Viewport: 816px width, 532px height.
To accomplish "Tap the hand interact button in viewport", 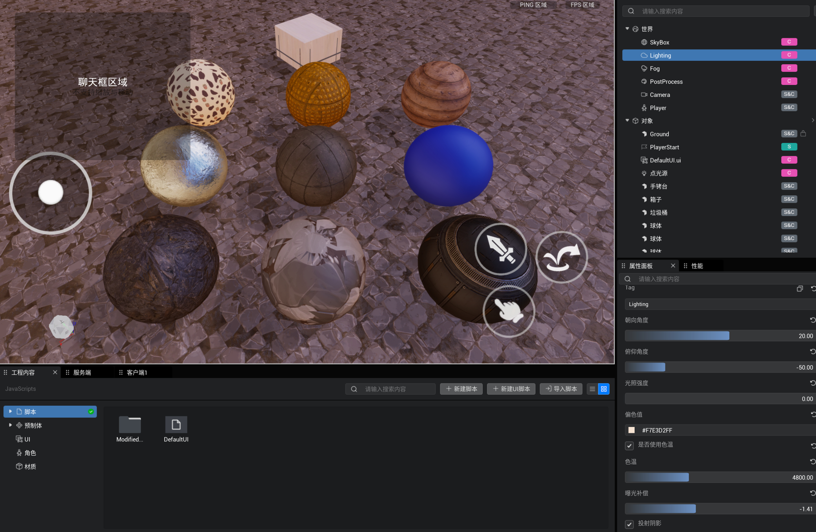I will click(509, 311).
